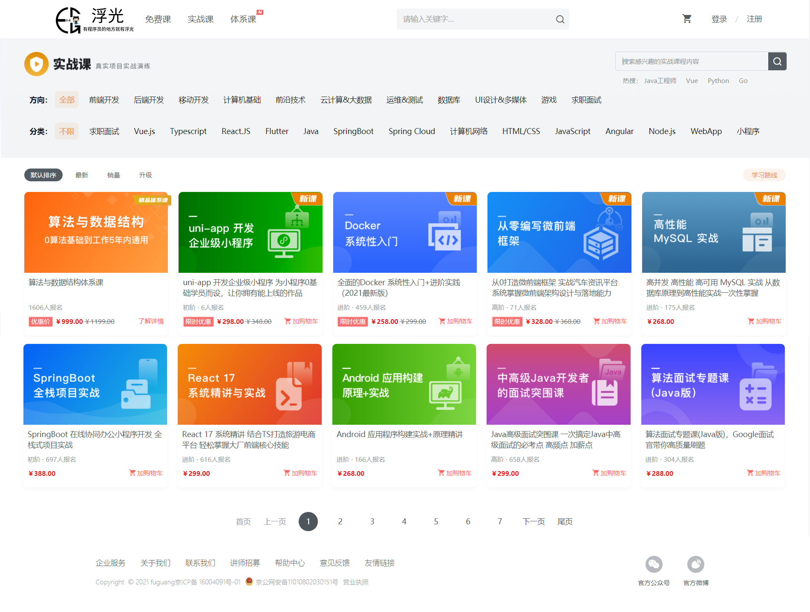
Task: Open 讲师招募 footer link
Action: point(245,563)
